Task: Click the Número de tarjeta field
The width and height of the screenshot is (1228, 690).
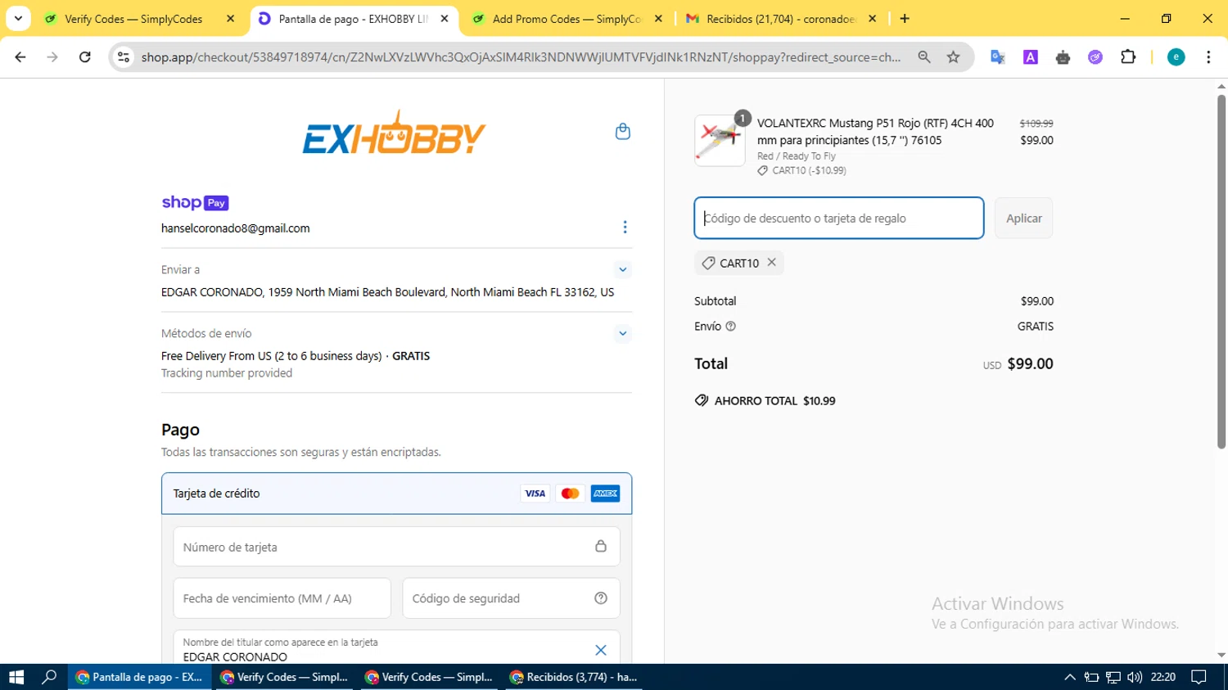Action: [396, 547]
